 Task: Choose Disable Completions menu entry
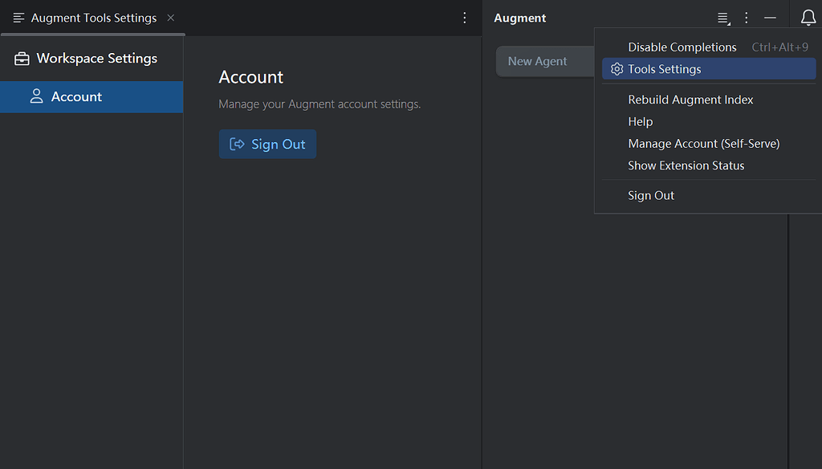tap(709, 47)
